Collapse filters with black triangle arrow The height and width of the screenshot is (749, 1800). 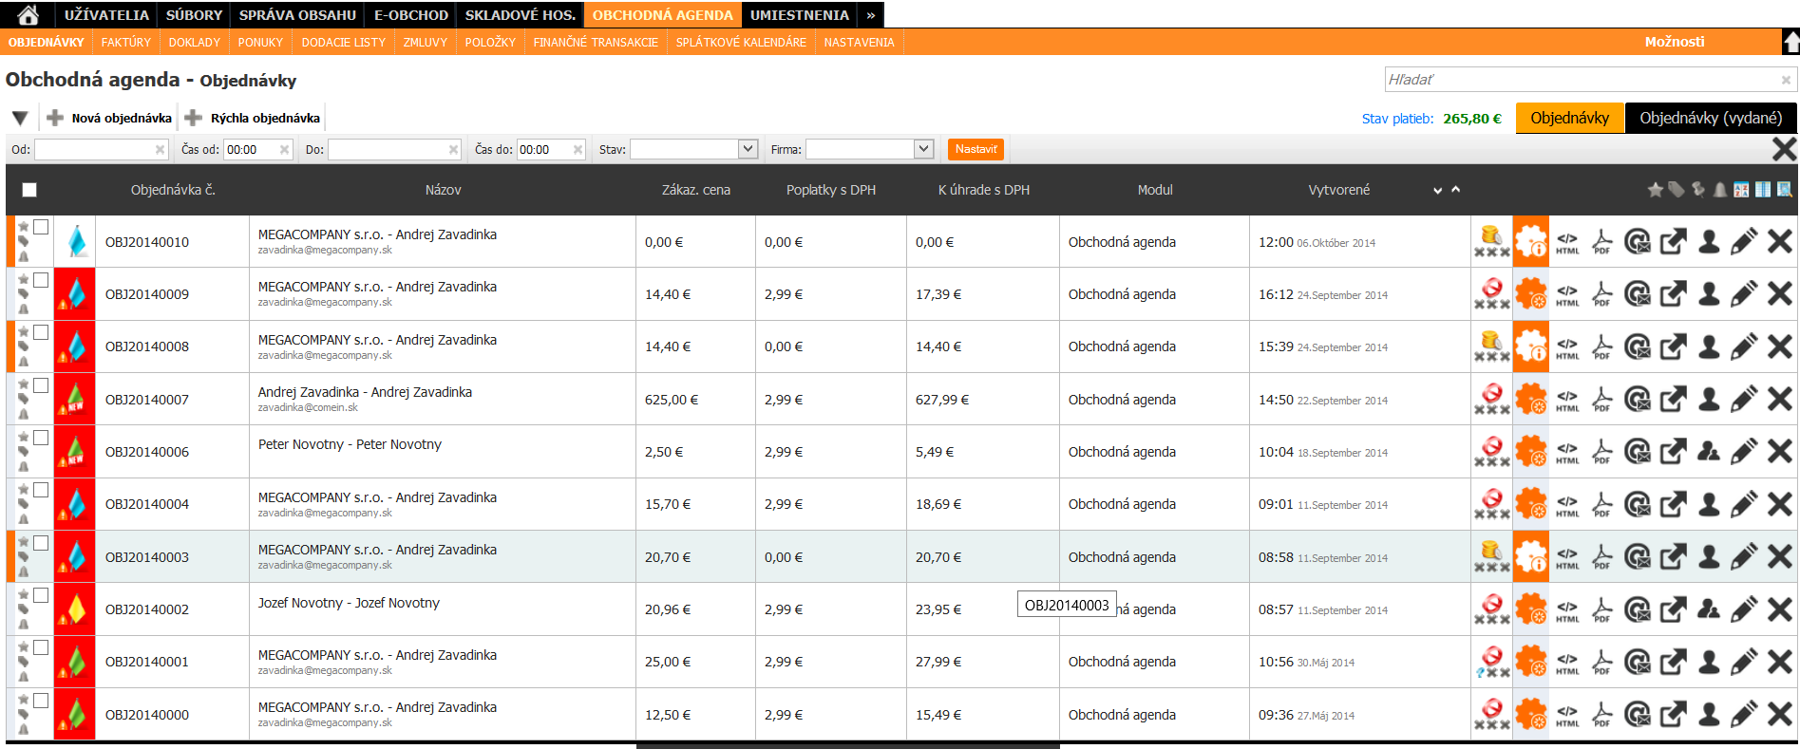point(20,119)
